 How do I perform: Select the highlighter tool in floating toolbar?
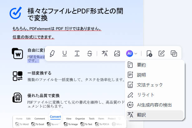[52, 54]
